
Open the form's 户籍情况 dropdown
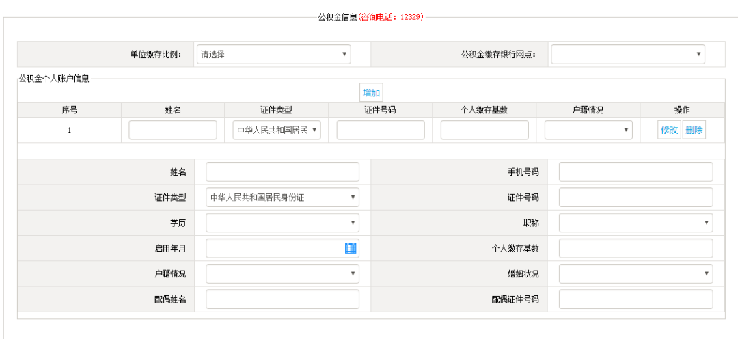282,273
